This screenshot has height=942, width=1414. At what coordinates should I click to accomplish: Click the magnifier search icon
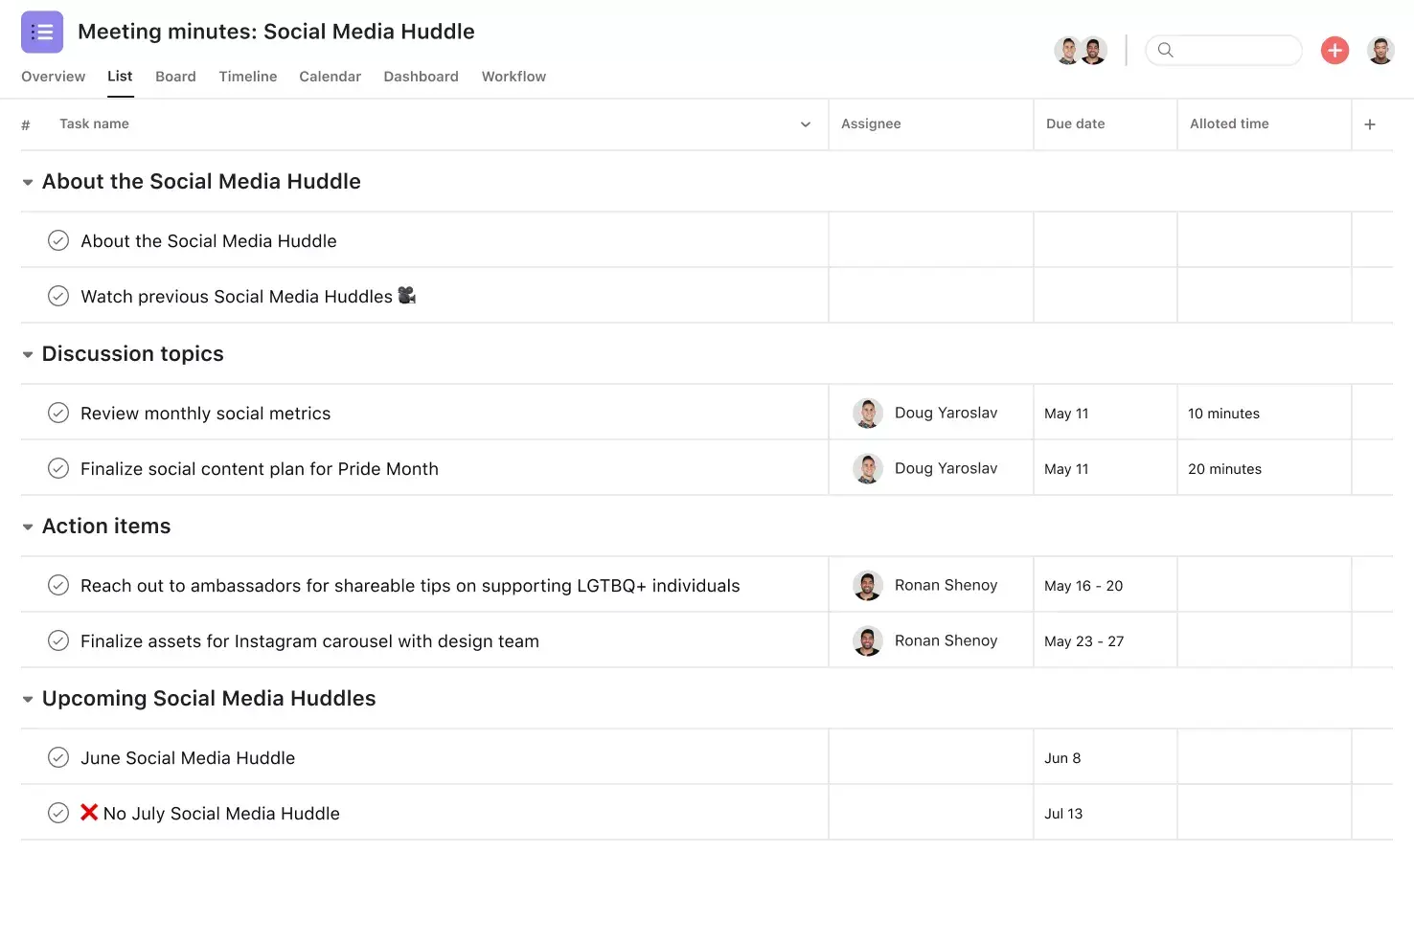pos(1165,51)
